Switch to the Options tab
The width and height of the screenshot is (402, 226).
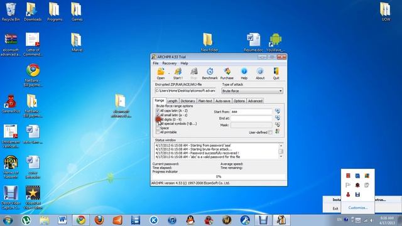239,101
